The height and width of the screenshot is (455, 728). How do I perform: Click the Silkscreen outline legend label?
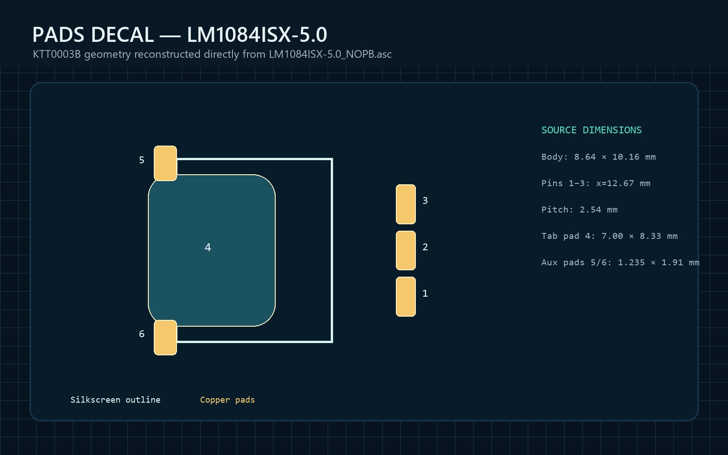point(115,399)
